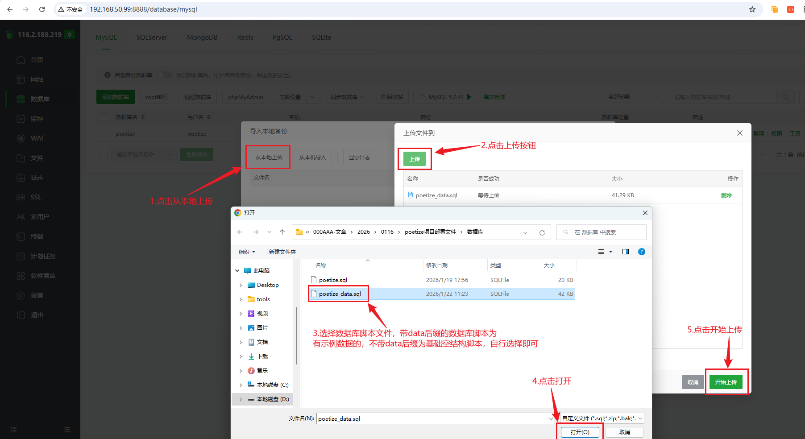Click the file dialog navigation pane scrollbar
The height and width of the screenshot is (439, 805).
click(x=296, y=335)
